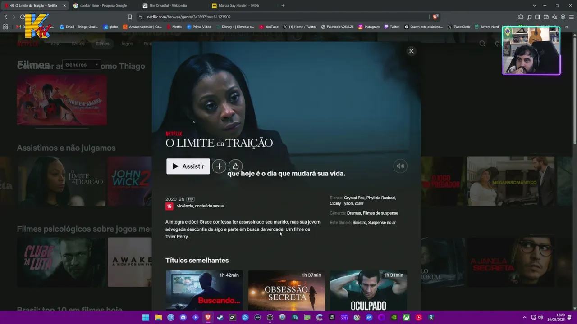The image size is (577, 324).
Task: Open the Prime Video bookmark
Action: [199, 27]
